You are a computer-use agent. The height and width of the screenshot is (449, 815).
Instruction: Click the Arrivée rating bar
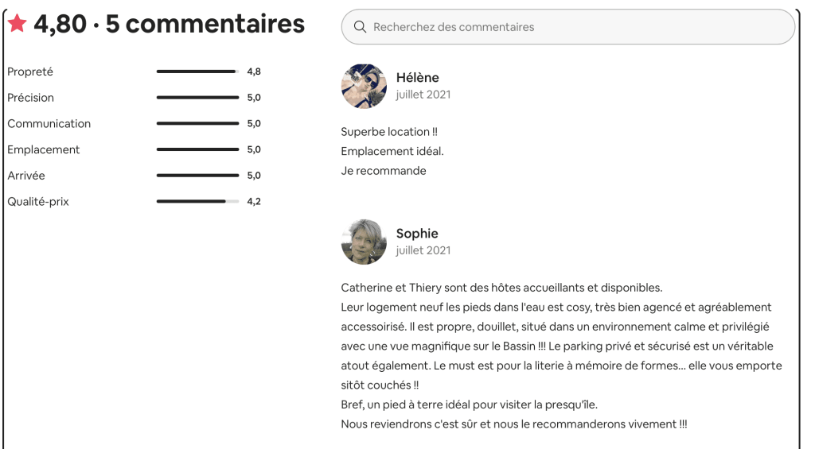click(x=197, y=176)
